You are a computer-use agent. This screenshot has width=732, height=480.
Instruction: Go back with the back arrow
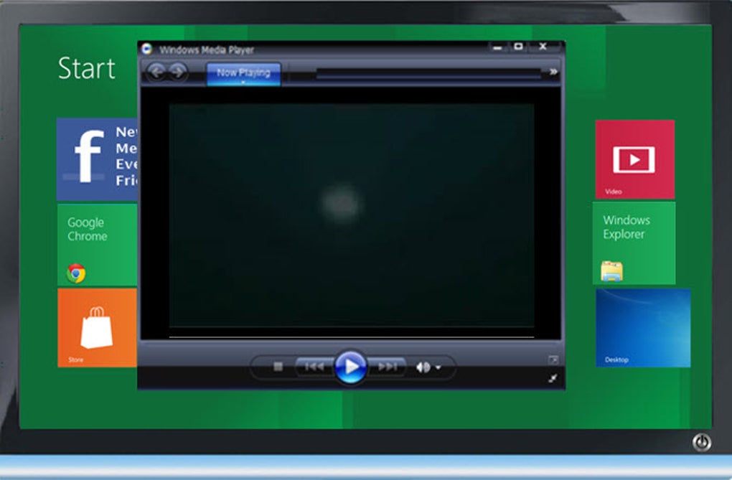[157, 72]
